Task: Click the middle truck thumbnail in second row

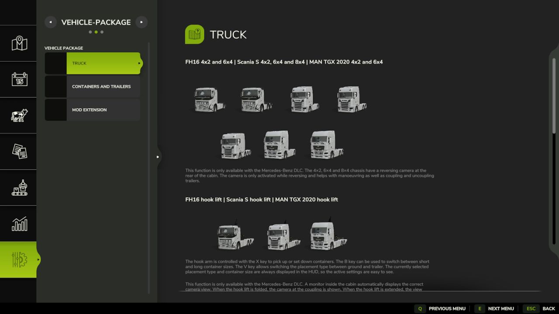Action: tap(279, 145)
